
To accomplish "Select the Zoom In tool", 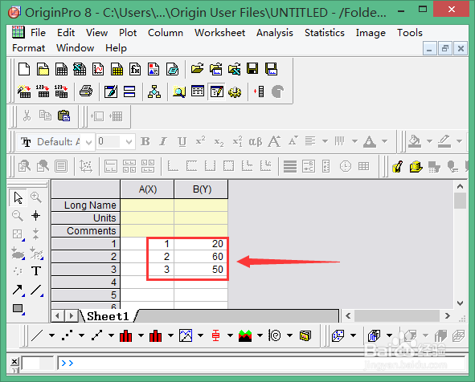I will (35, 197).
